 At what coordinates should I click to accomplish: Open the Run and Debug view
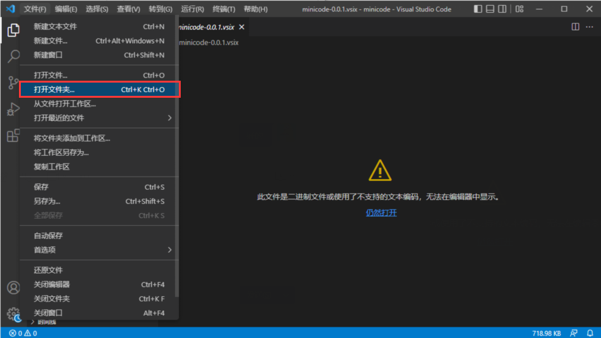point(13,109)
